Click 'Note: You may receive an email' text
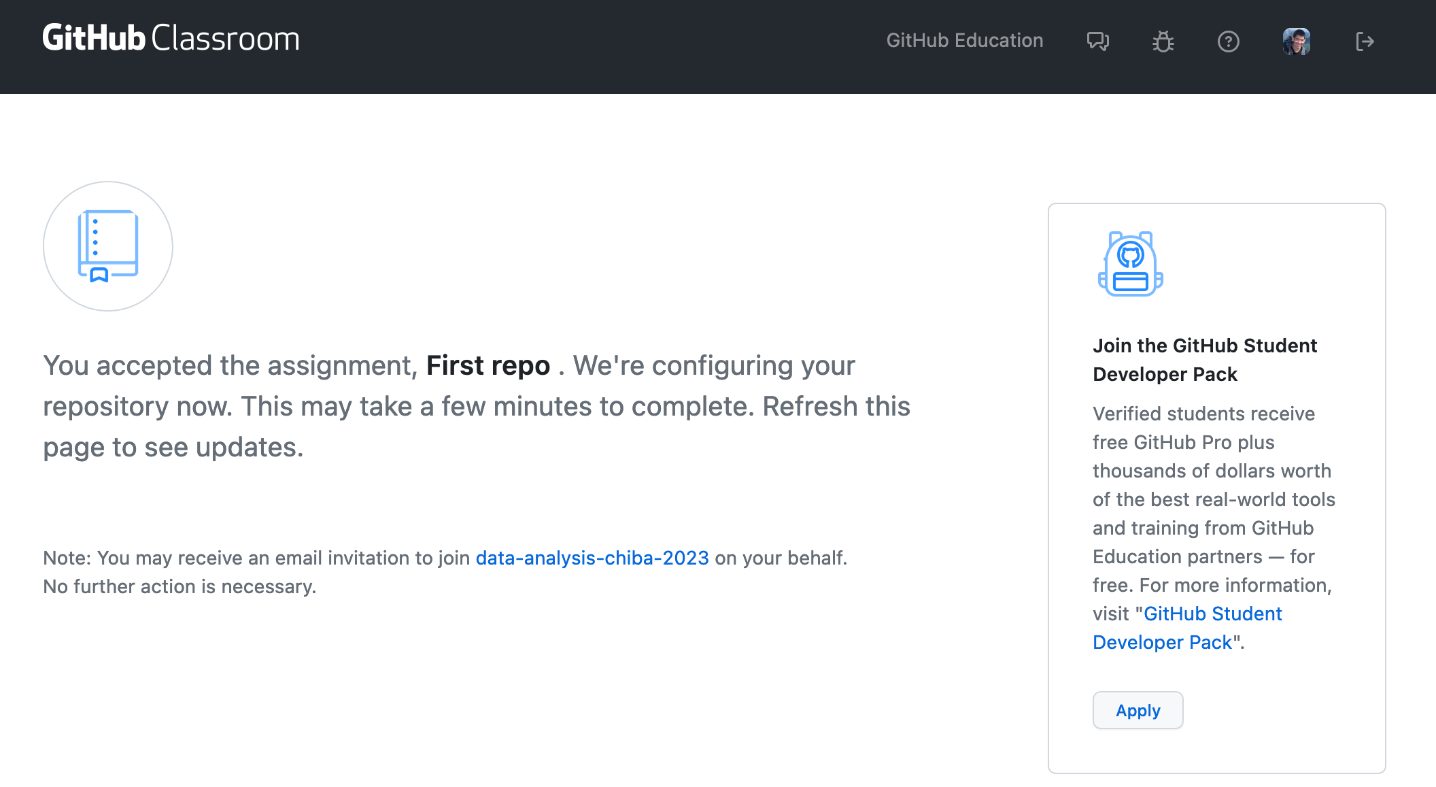This screenshot has width=1436, height=787. (x=256, y=558)
